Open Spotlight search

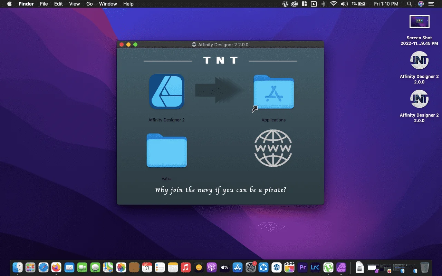click(x=409, y=4)
